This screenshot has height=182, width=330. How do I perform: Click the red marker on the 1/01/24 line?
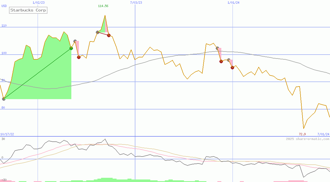pyautogui.click(x=232, y=67)
